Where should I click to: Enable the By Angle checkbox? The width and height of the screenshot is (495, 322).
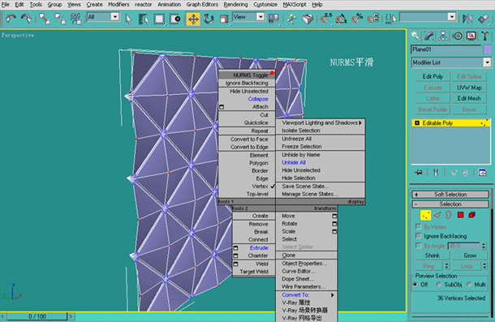pyautogui.click(x=418, y=246)
